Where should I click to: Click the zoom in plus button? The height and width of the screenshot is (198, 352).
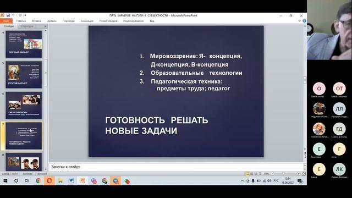point(299,174)
